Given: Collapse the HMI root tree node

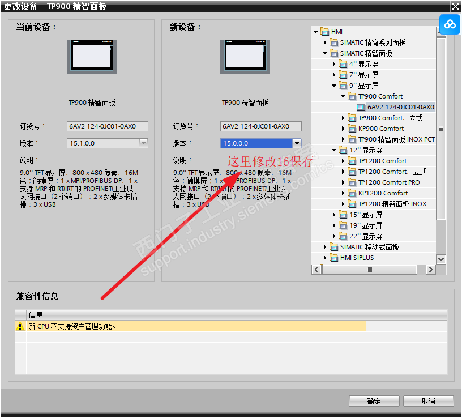Looking at the screenshot, I should (x=316, y=32).
